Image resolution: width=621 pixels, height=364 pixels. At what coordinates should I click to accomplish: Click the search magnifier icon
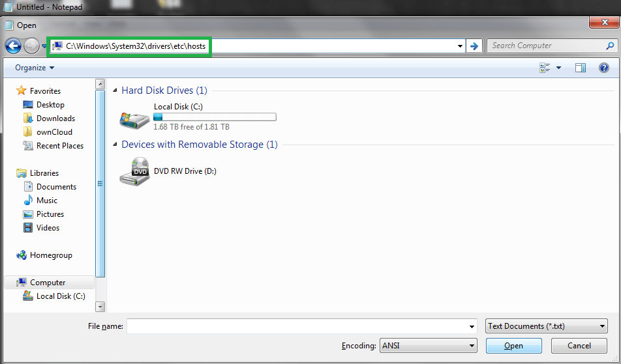coord(611,46)
